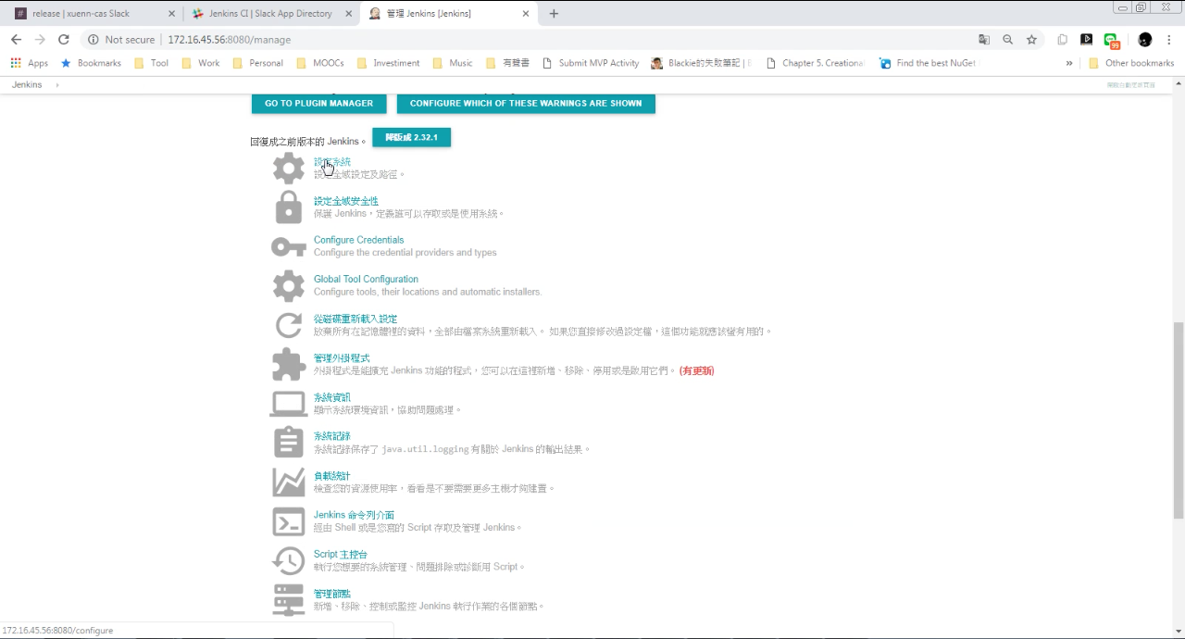This screenshot has height=639, width=1185.
Task: Open the 系統資訊 link
Action: click(x=332, y=397)
